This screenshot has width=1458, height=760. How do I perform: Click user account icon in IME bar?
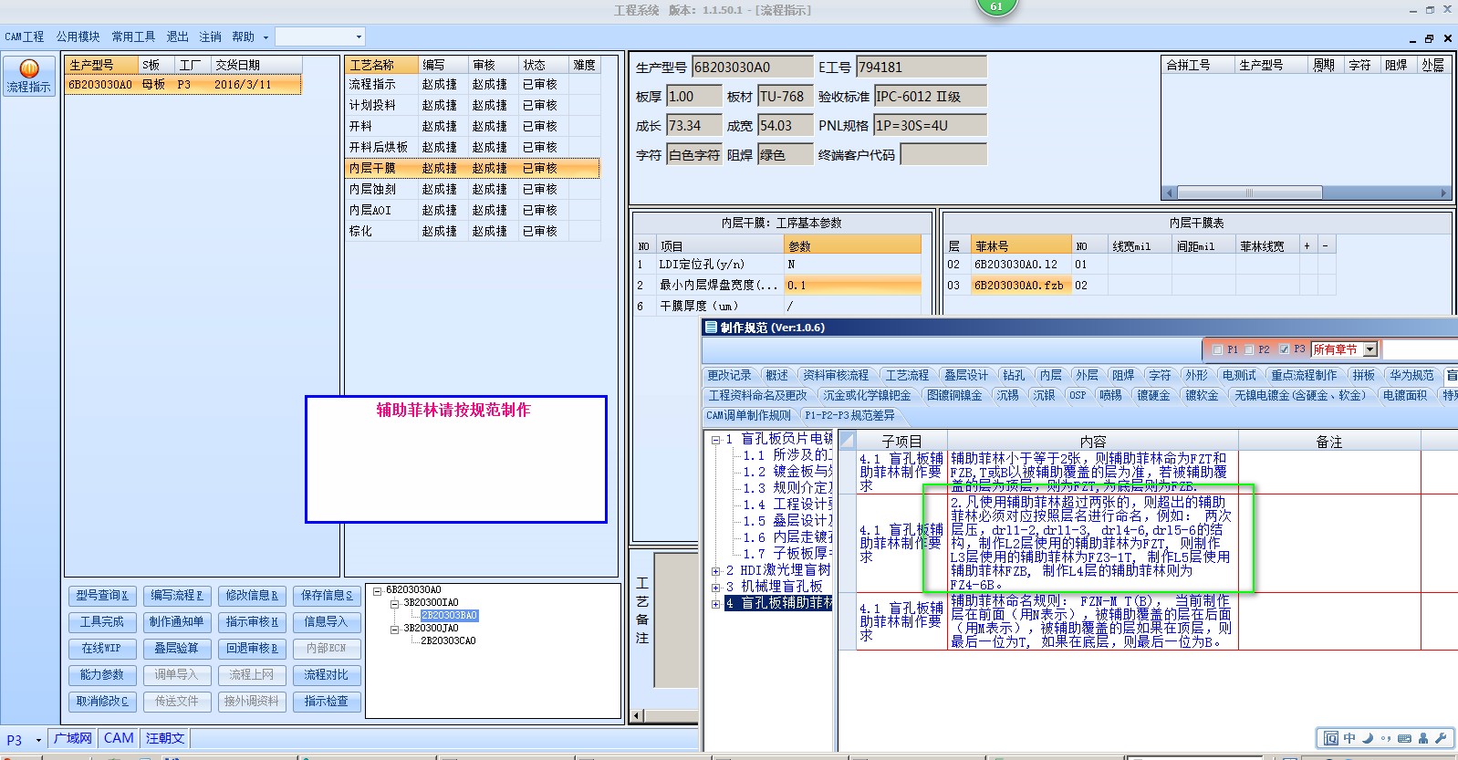coord(1423,738)
